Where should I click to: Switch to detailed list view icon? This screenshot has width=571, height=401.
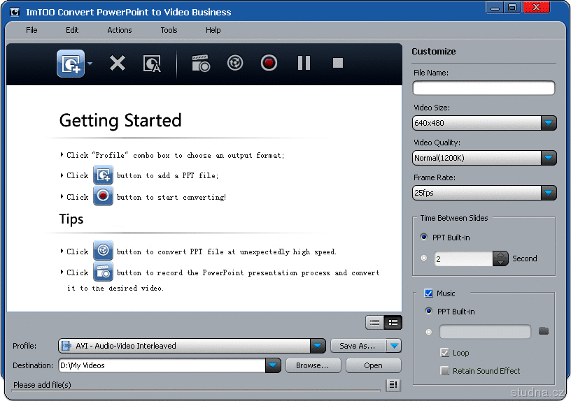click(x=393, y=323)
